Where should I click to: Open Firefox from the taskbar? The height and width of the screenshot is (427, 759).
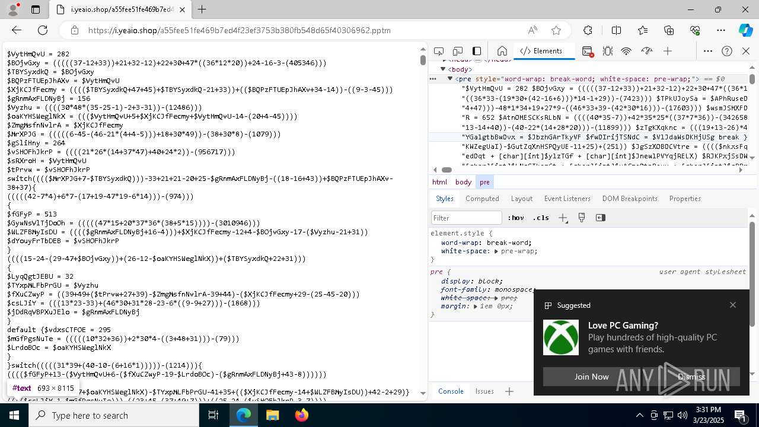(301, 415)
